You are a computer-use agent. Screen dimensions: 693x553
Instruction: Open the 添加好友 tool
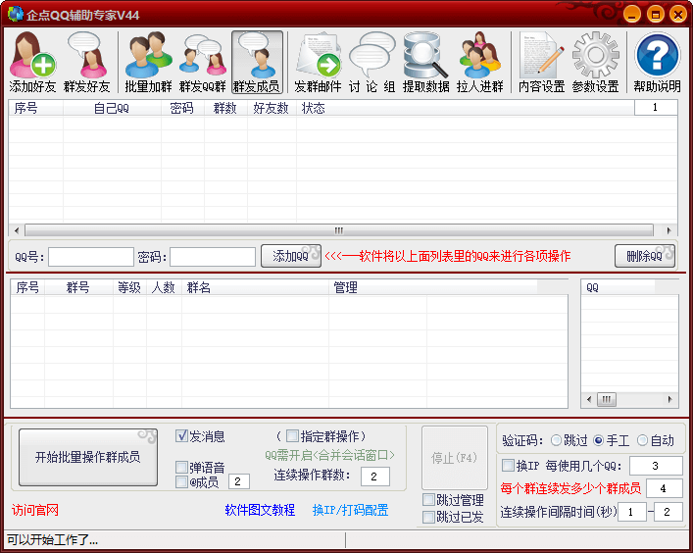pos(32,62)
